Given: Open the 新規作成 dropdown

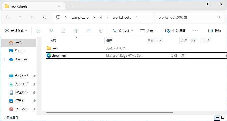Looking at the screenshot, I should (x=16, y=31).
